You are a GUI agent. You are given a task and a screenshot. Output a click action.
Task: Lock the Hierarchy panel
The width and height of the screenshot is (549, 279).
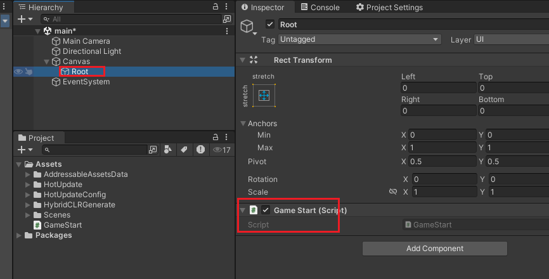click(216, 6)
